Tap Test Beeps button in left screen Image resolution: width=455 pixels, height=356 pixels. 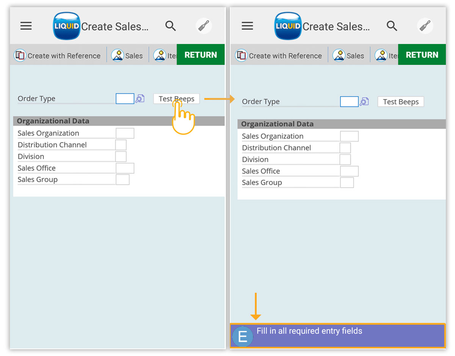[x=176, y=99]
